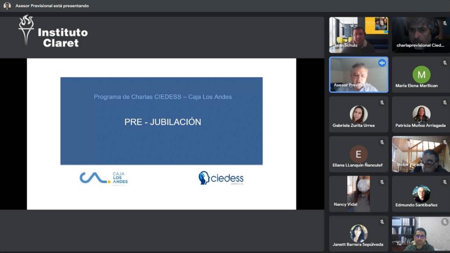Click muted mic icon on María Elena Marilican
The image size is (450, 253).
445,63
